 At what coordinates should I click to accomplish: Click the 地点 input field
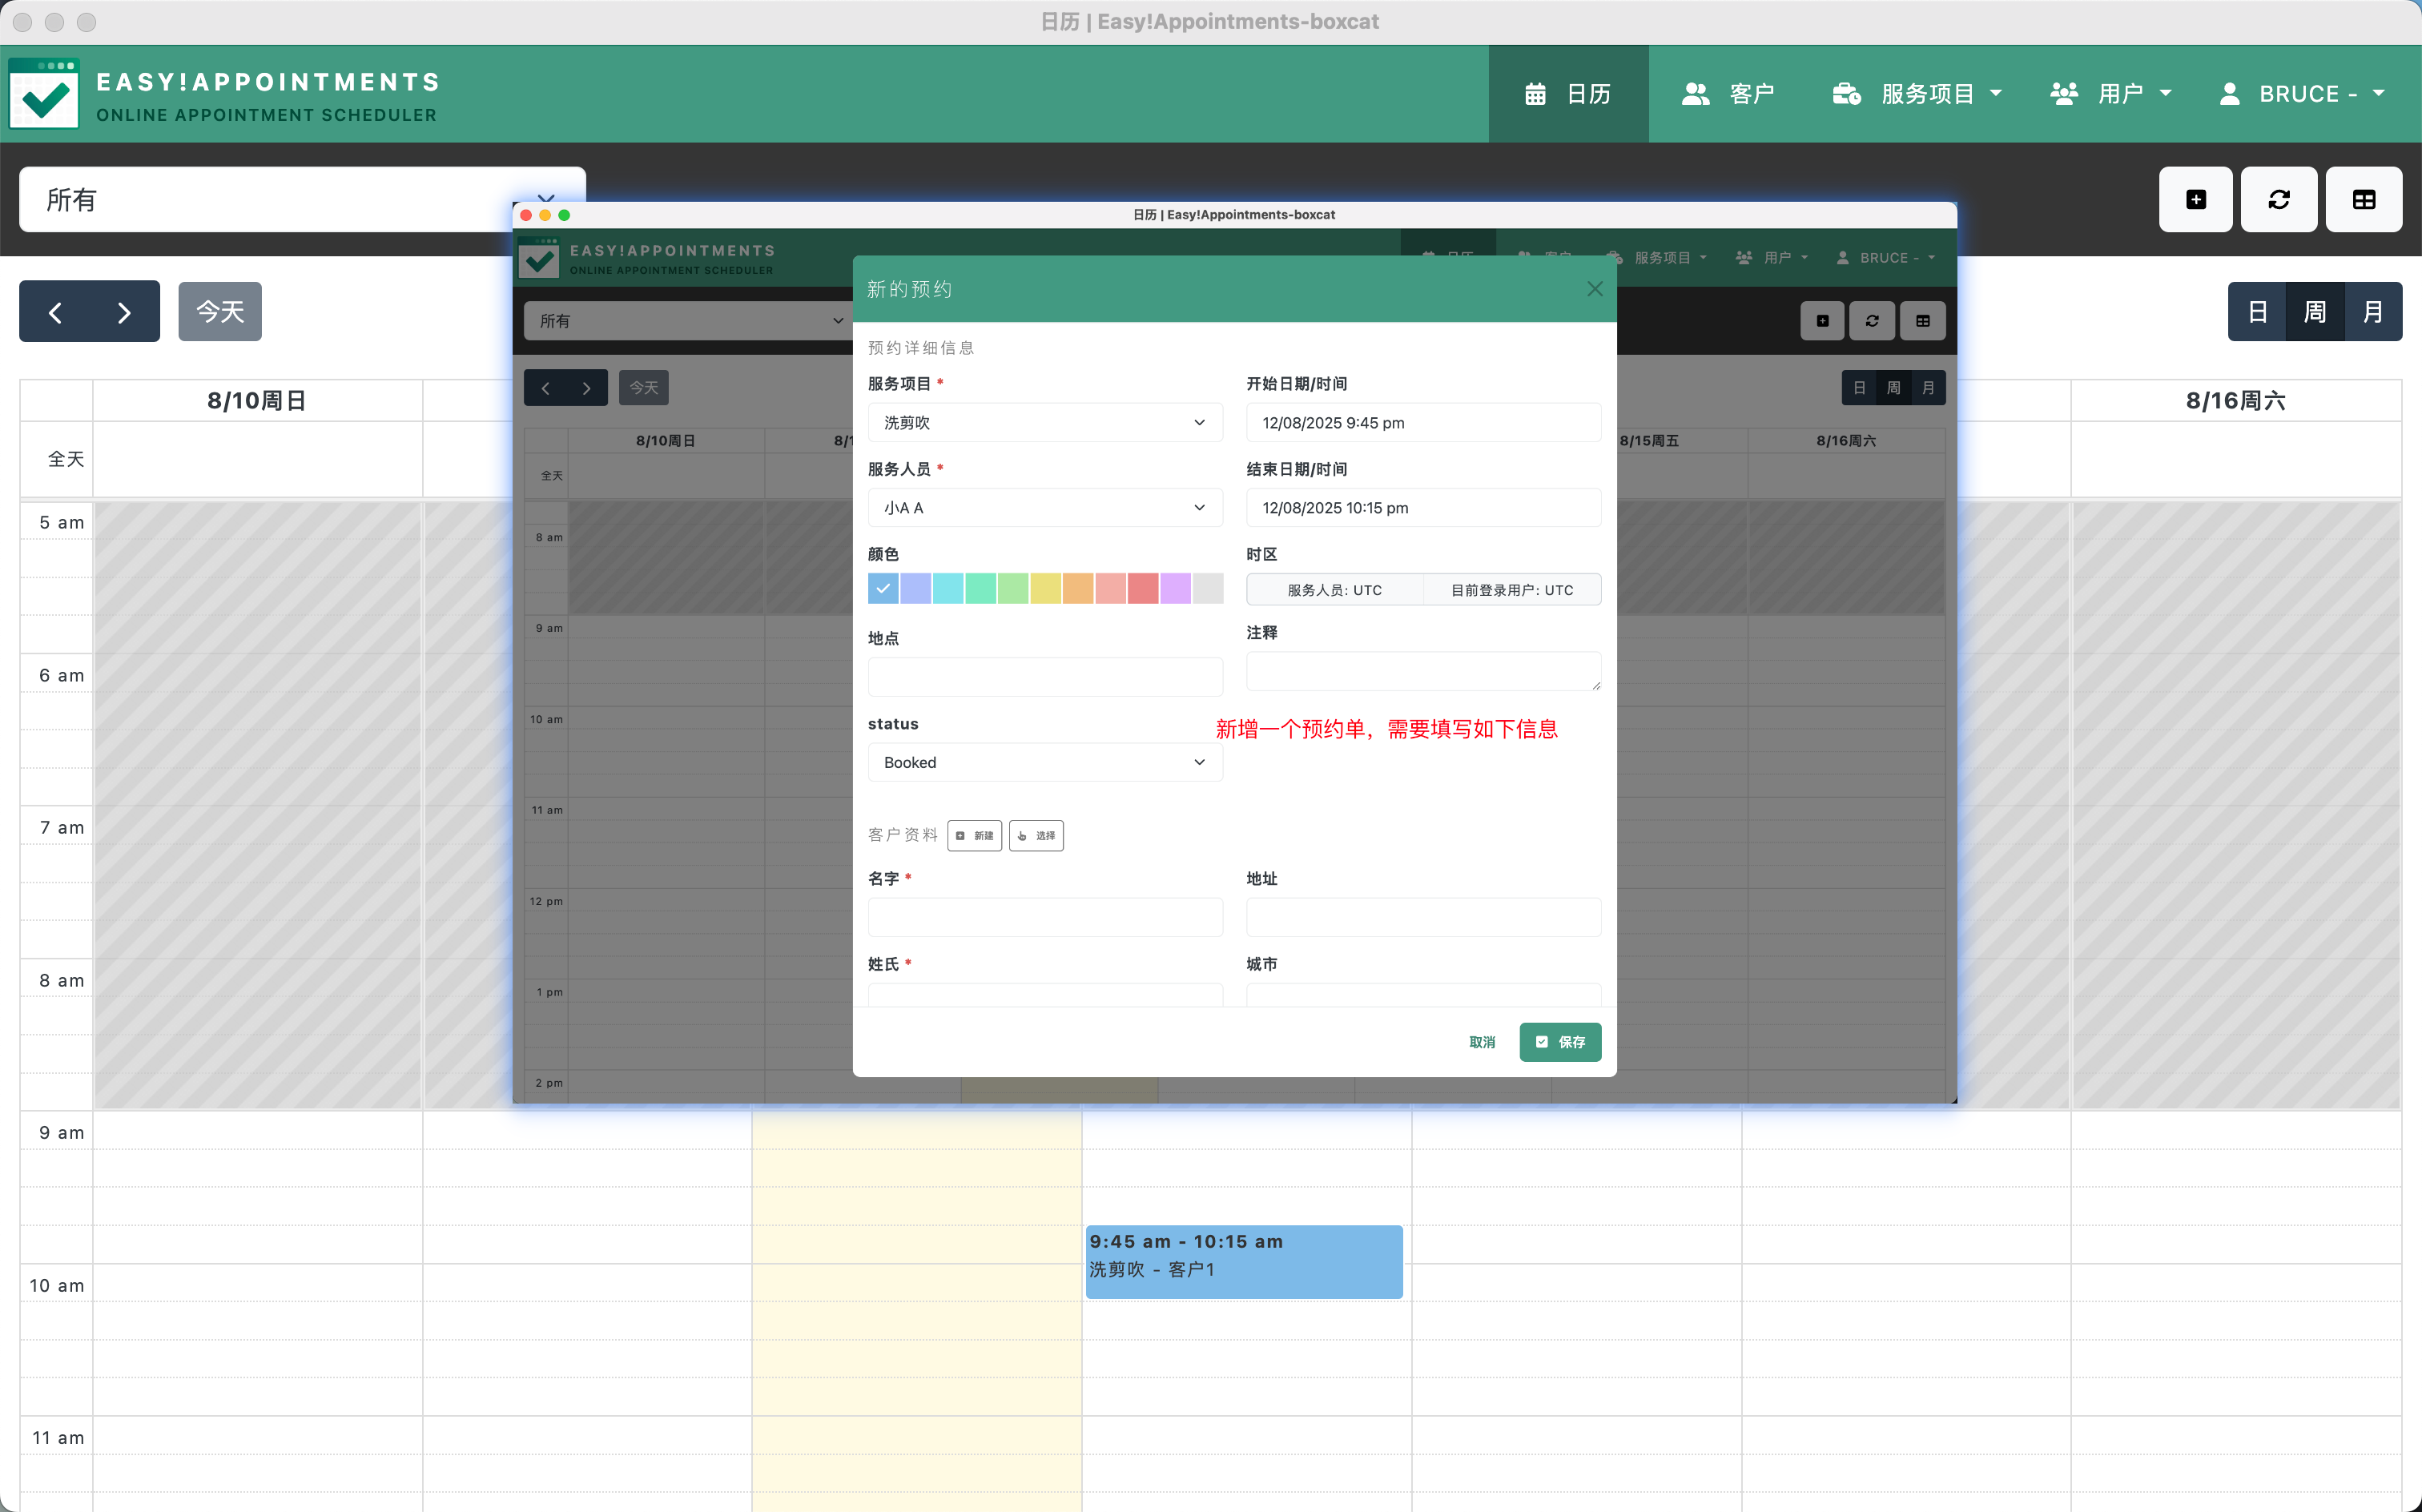coord(1045,677)
